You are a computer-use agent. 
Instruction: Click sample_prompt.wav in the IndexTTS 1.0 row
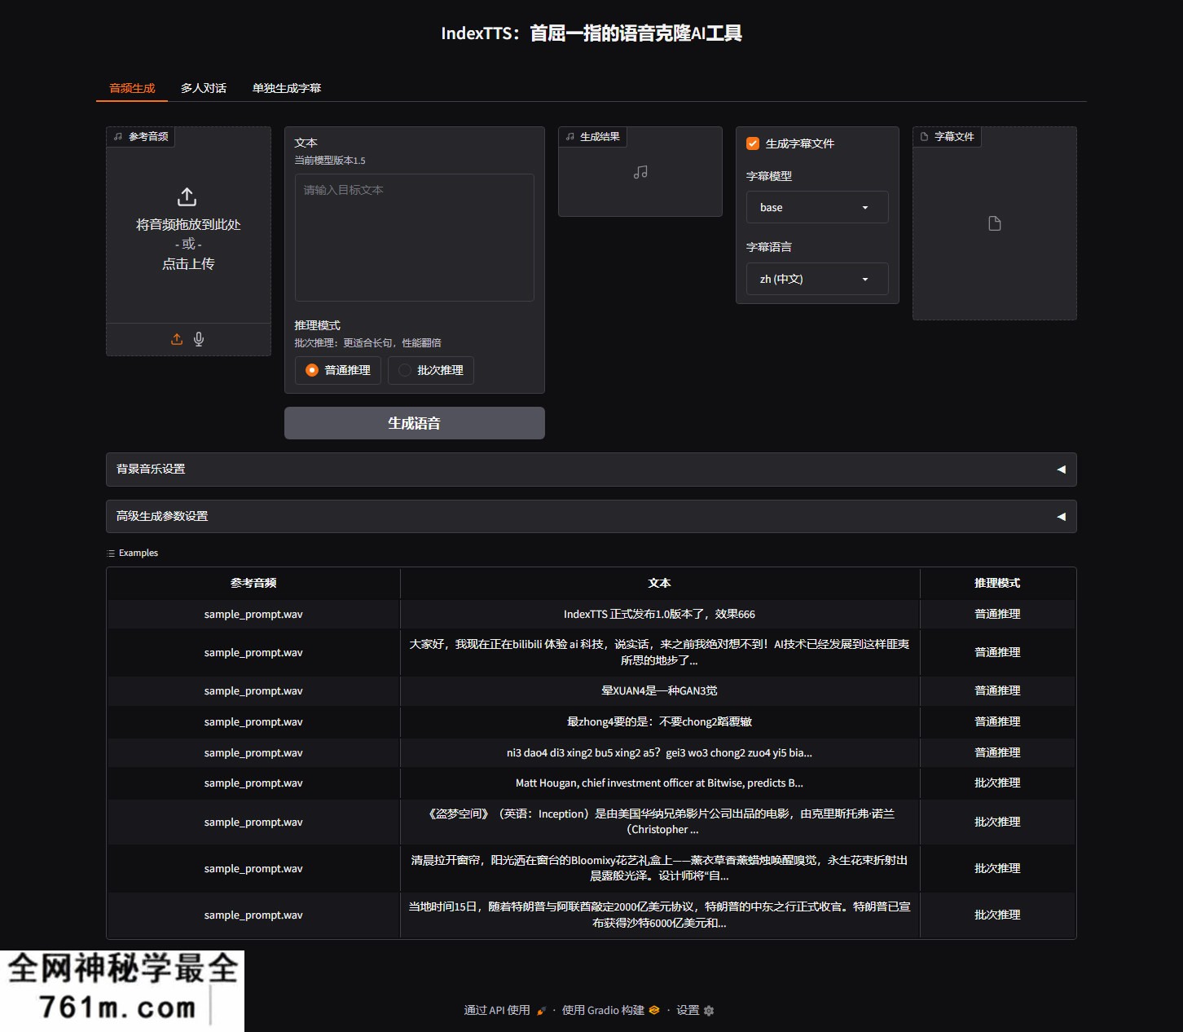(x=253, y=614)
